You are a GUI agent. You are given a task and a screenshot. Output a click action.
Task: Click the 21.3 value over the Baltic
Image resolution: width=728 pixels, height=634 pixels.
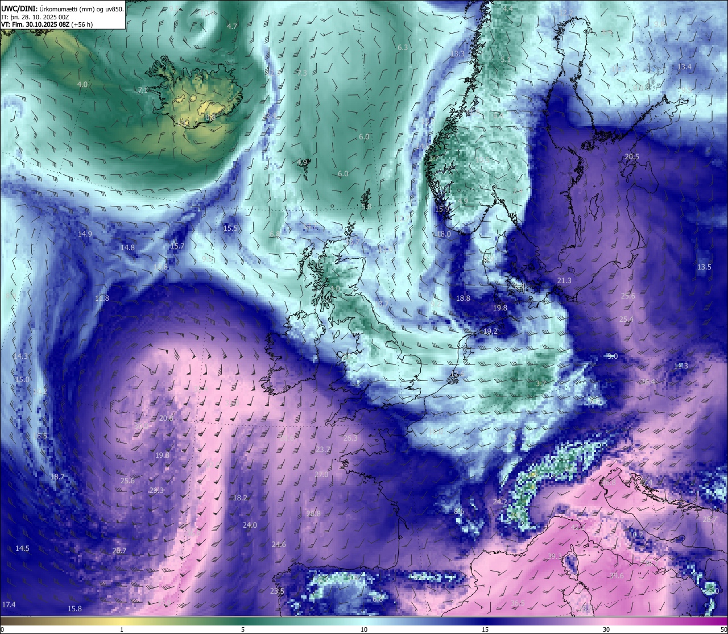coord(564,281)
